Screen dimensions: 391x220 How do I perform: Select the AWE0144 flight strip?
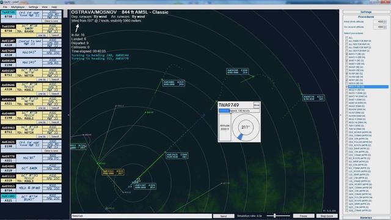tap(31, 63)
